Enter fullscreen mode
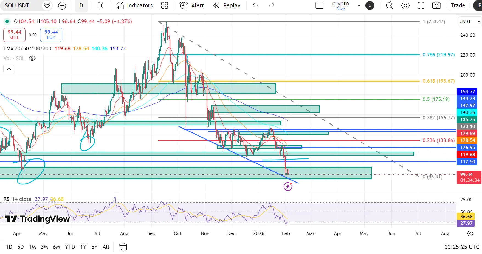 click(x=421, y=5)
